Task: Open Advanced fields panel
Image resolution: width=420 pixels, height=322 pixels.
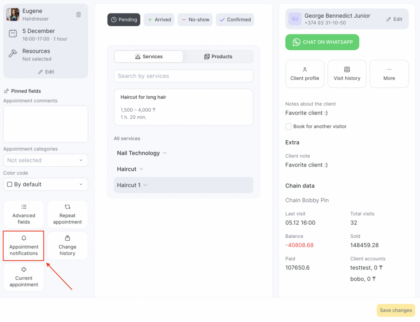Action: pos(24,214)
